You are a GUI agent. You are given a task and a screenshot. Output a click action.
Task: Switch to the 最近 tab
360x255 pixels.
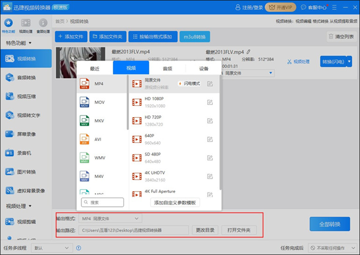coord(94,68)
